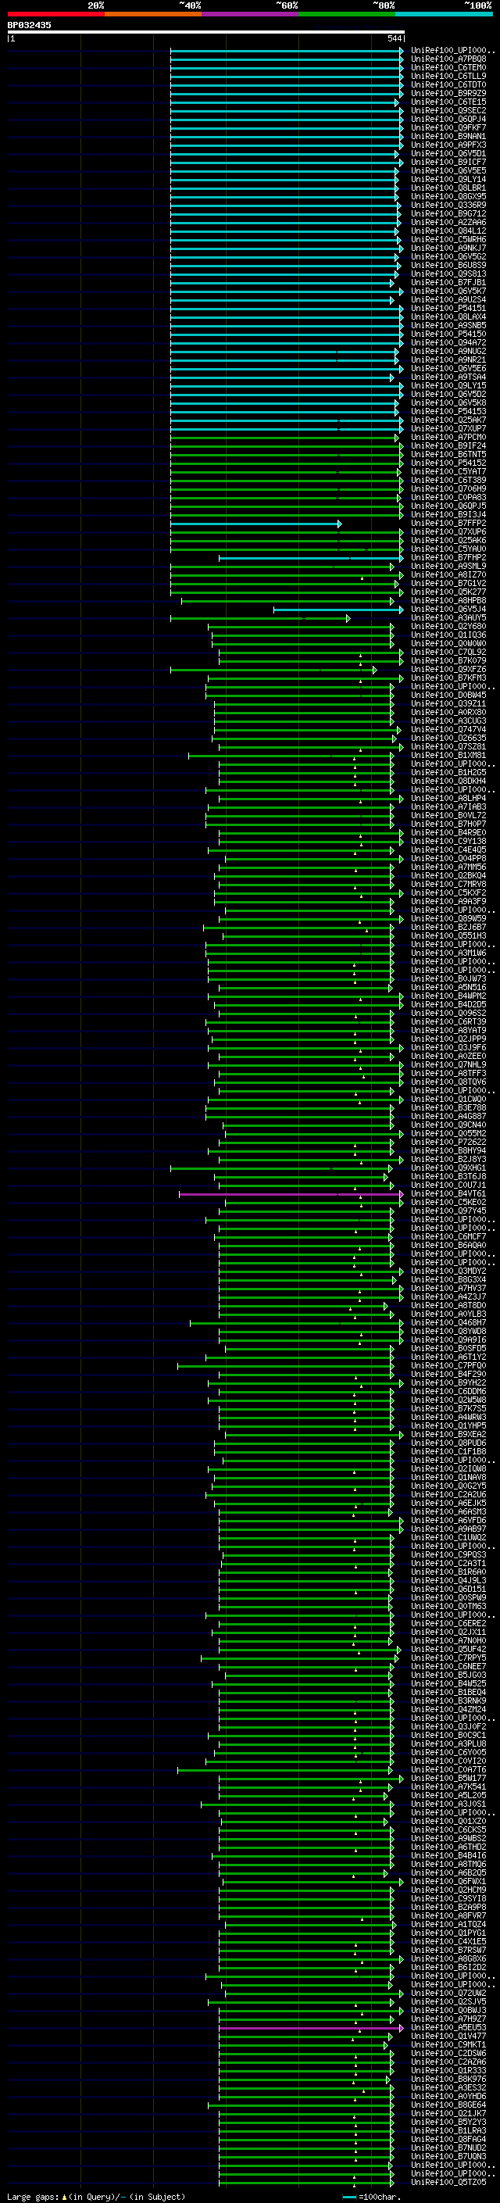
Task: Choose hit UniRef100_Q9FKF7
Action: (448, 127)
